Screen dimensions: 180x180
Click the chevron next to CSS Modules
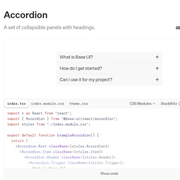(154, 103)
